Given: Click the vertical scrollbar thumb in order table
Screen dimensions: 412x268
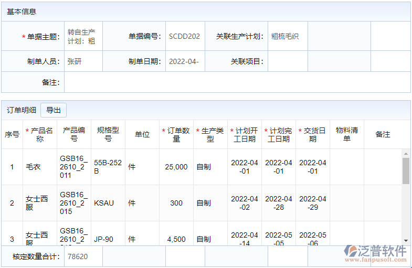Looking at the screenshot, I should pyautogui.click(x=406, y=170).
